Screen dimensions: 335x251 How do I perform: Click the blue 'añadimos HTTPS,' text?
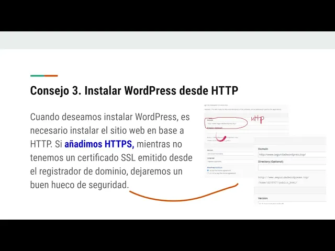[x=99, y=144]
